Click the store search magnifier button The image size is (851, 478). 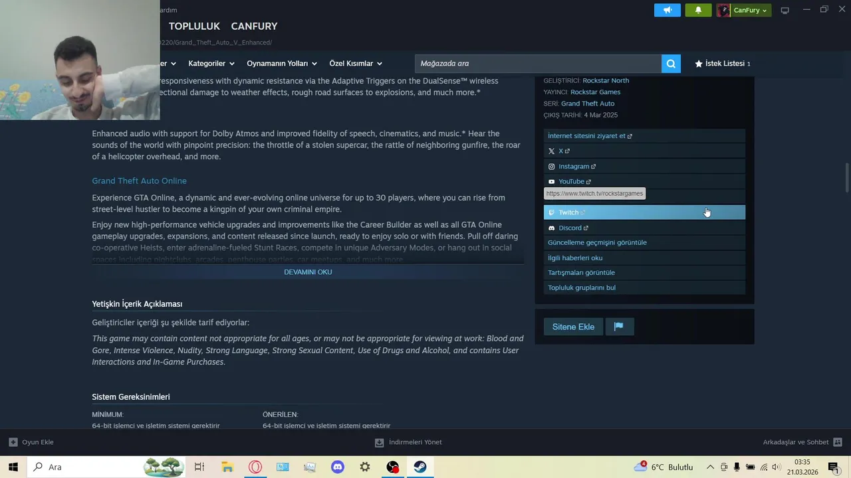(671, 64)
